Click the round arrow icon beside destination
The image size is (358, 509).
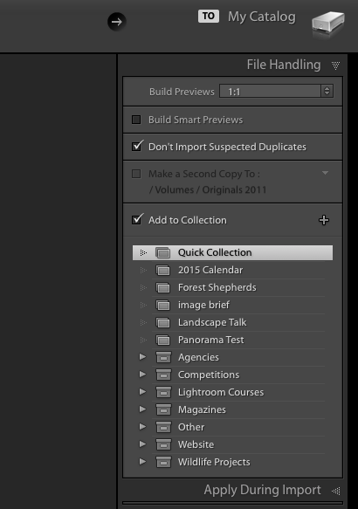(117, 22)
